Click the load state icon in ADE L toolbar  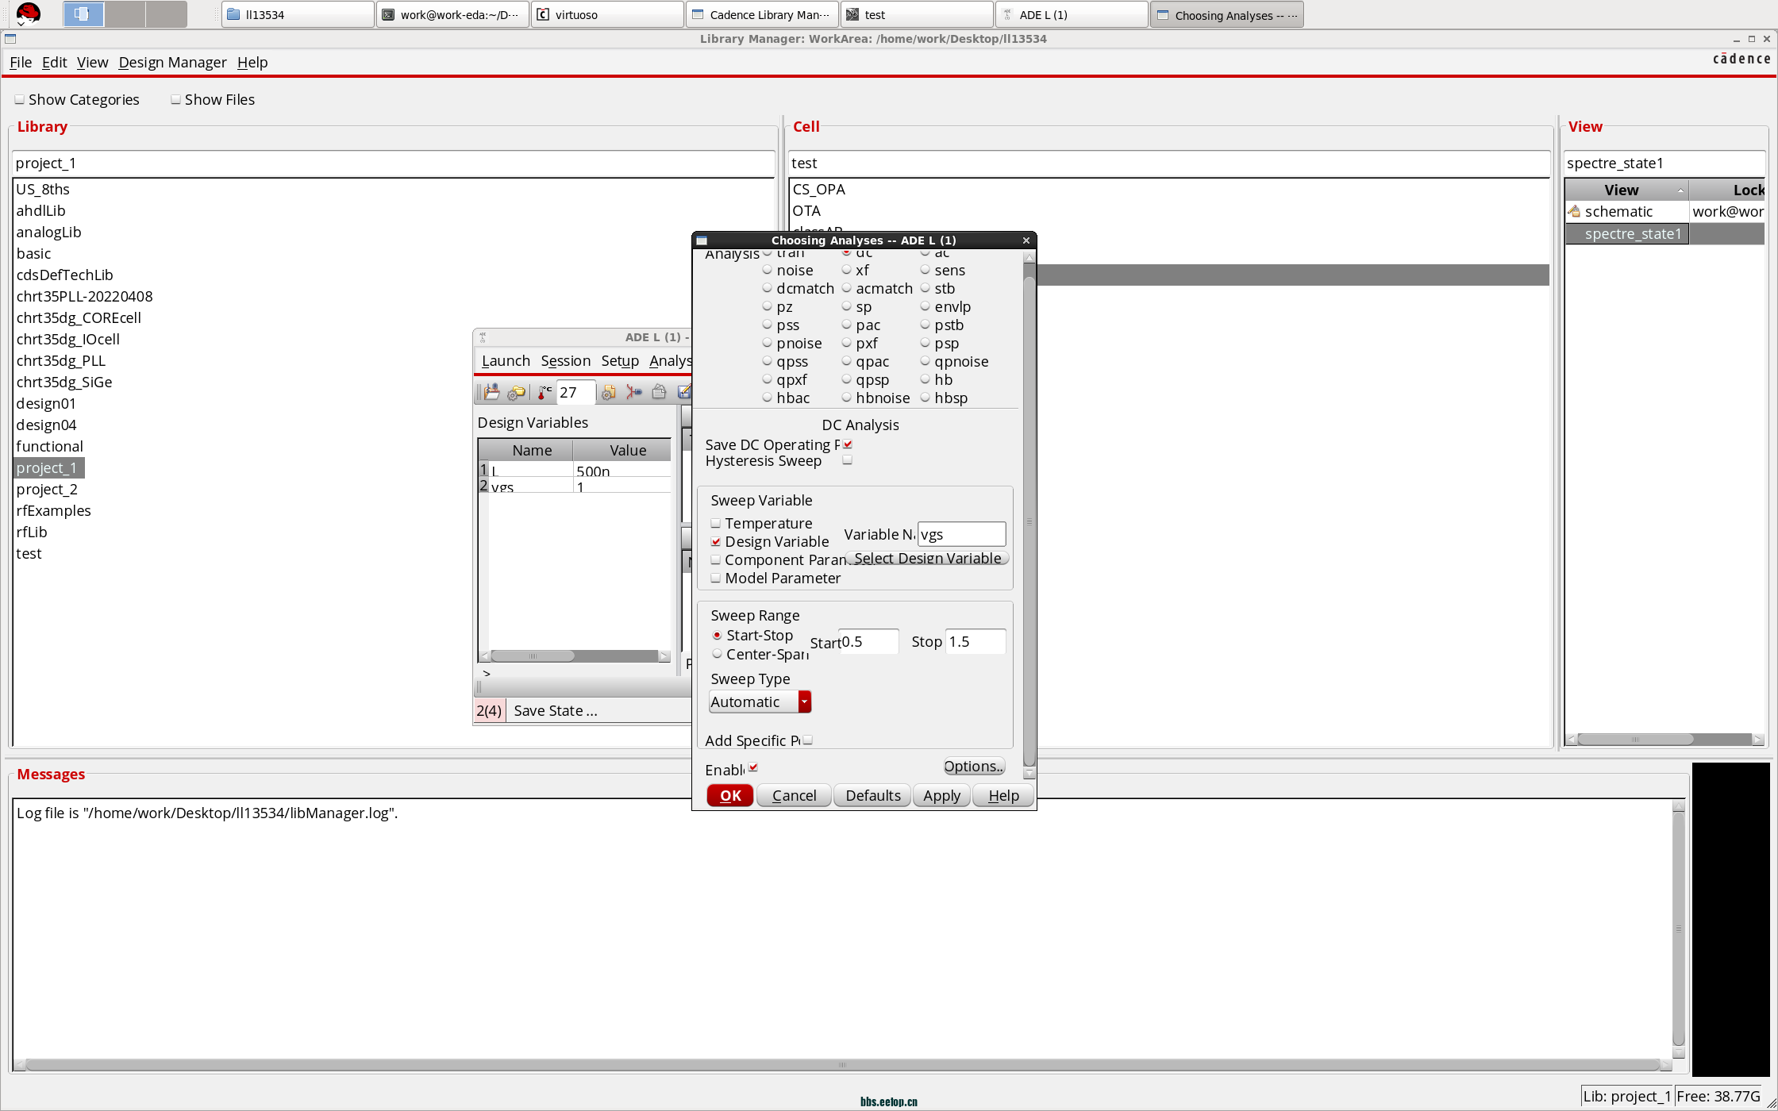pyautogui.click(x=491, y=391)
